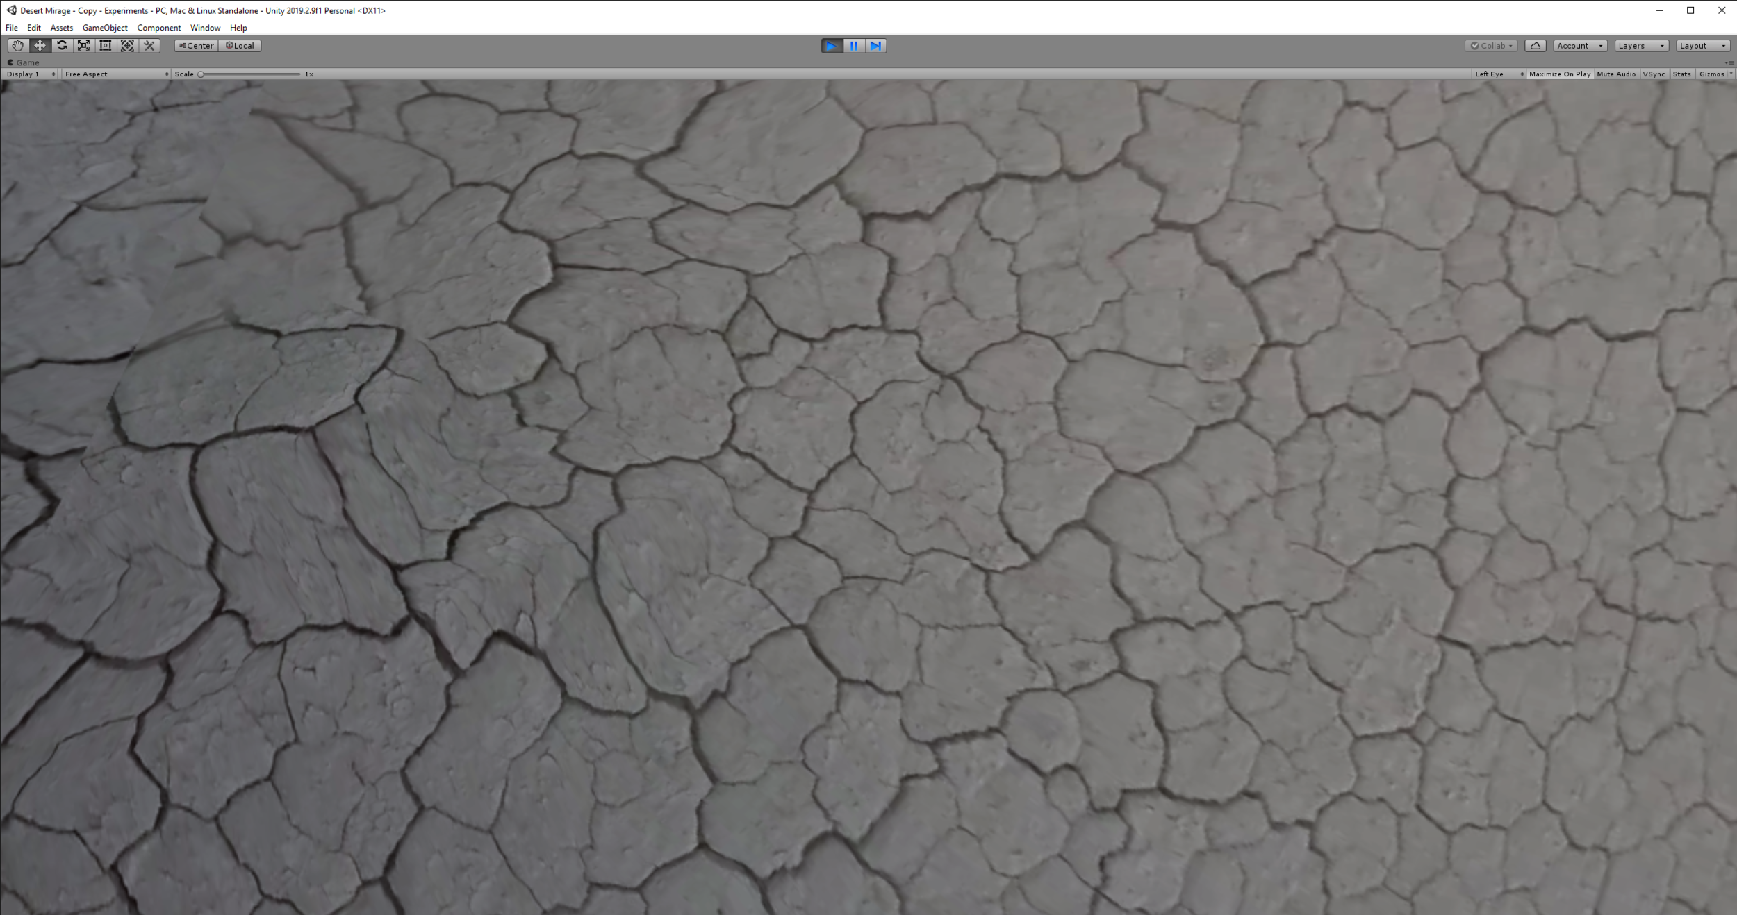Select the Game tab
The height and width of the screenshot is (915, 1737).
pos(23,62)
